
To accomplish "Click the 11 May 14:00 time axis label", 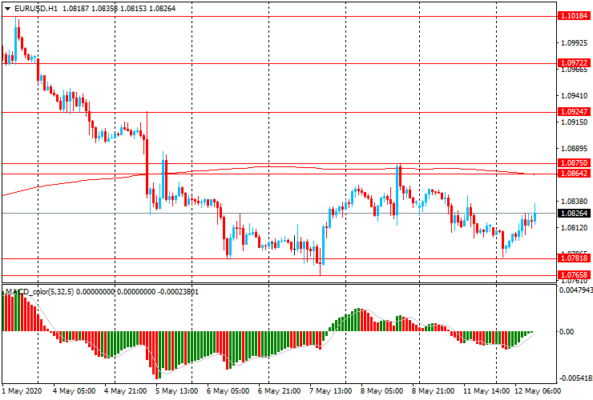I will tap(486, 390).
